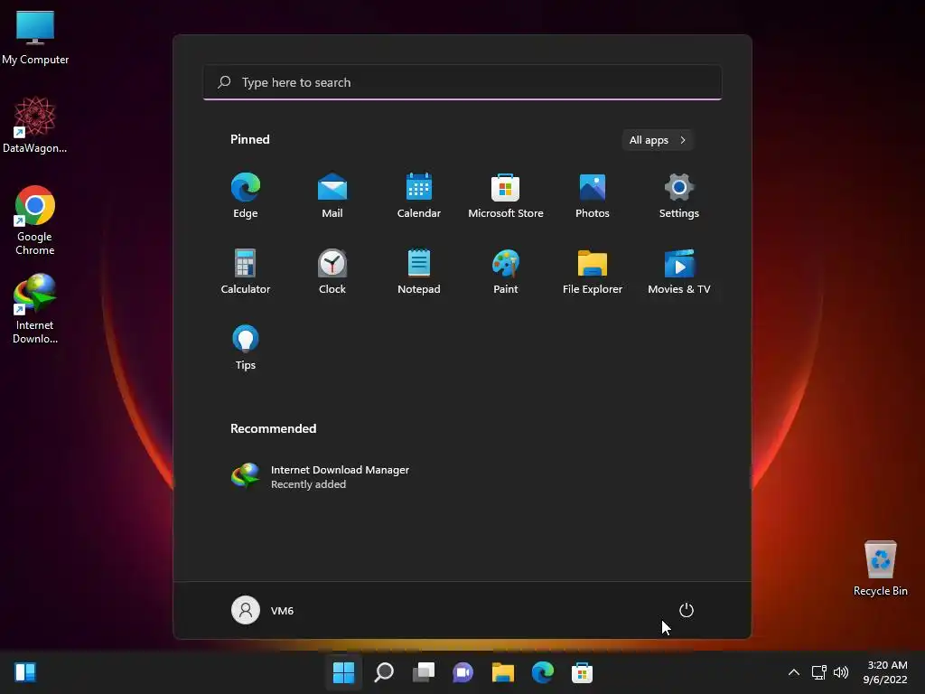The width and height of the screenshot is (925, 694).
Task: Launch Edge from the taskbar
Action: (x=543, y=672)
